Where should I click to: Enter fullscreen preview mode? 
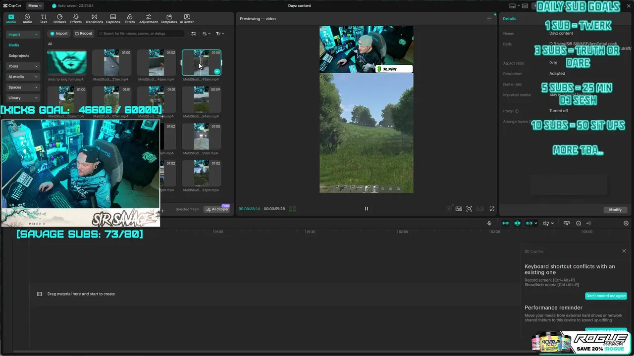[x=492, y=209]
